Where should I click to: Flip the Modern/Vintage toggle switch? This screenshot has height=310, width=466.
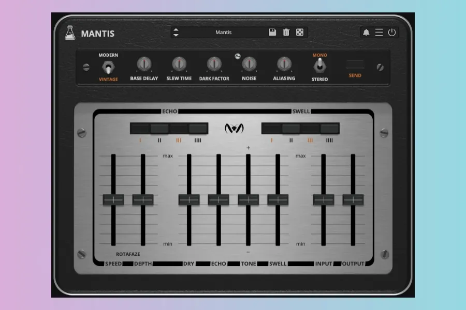[x=108, y=67]
